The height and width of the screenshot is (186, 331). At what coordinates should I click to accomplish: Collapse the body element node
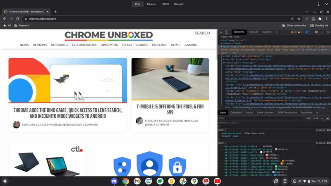tap(221, 47)
